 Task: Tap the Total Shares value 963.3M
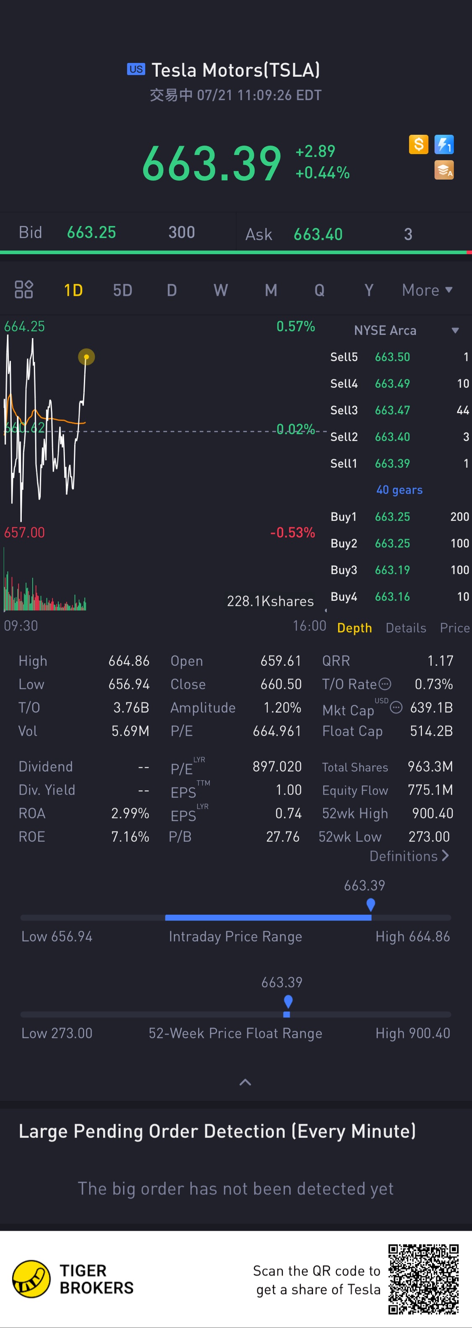click(x=430, y=767)
